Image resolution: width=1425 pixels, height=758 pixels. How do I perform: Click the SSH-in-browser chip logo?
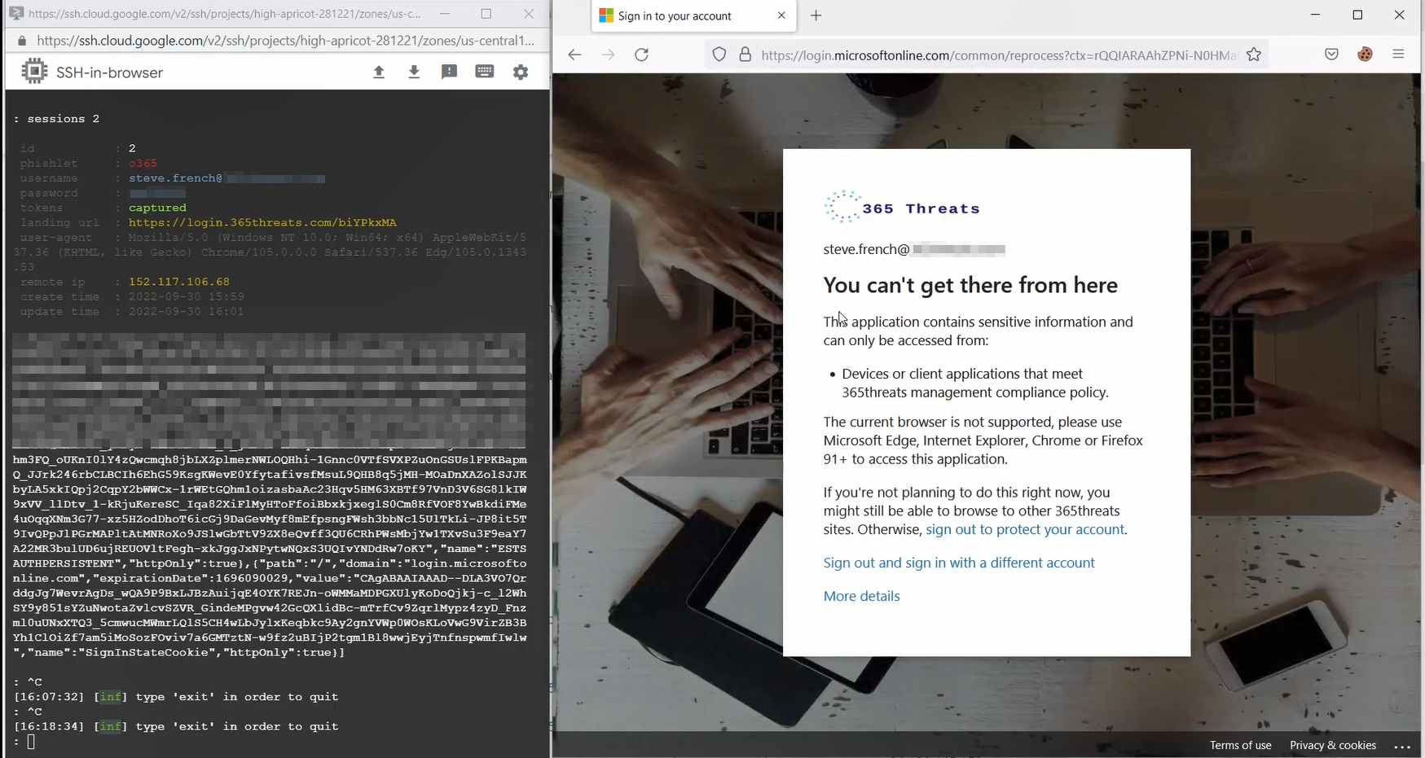[x=34, y=72]
